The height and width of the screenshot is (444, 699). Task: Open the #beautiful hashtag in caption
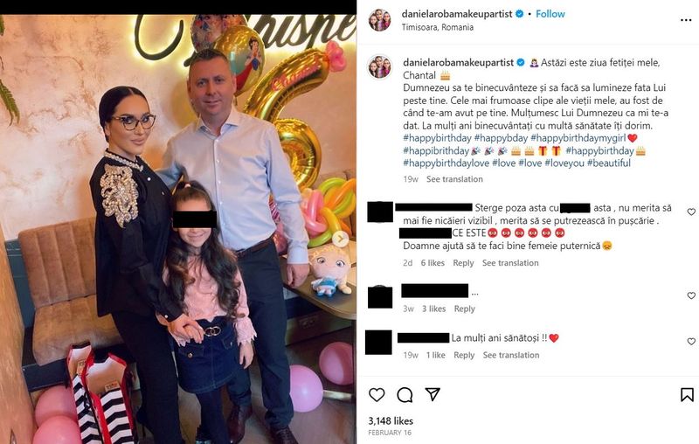[x=608, y=163]
